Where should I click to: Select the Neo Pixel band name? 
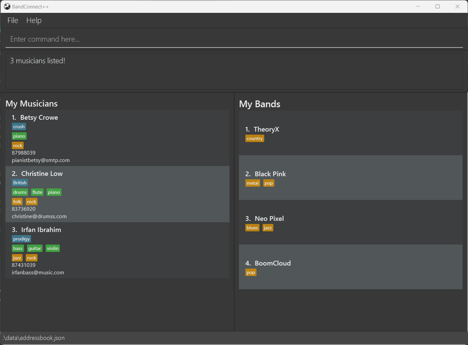(x=269, y=218)
